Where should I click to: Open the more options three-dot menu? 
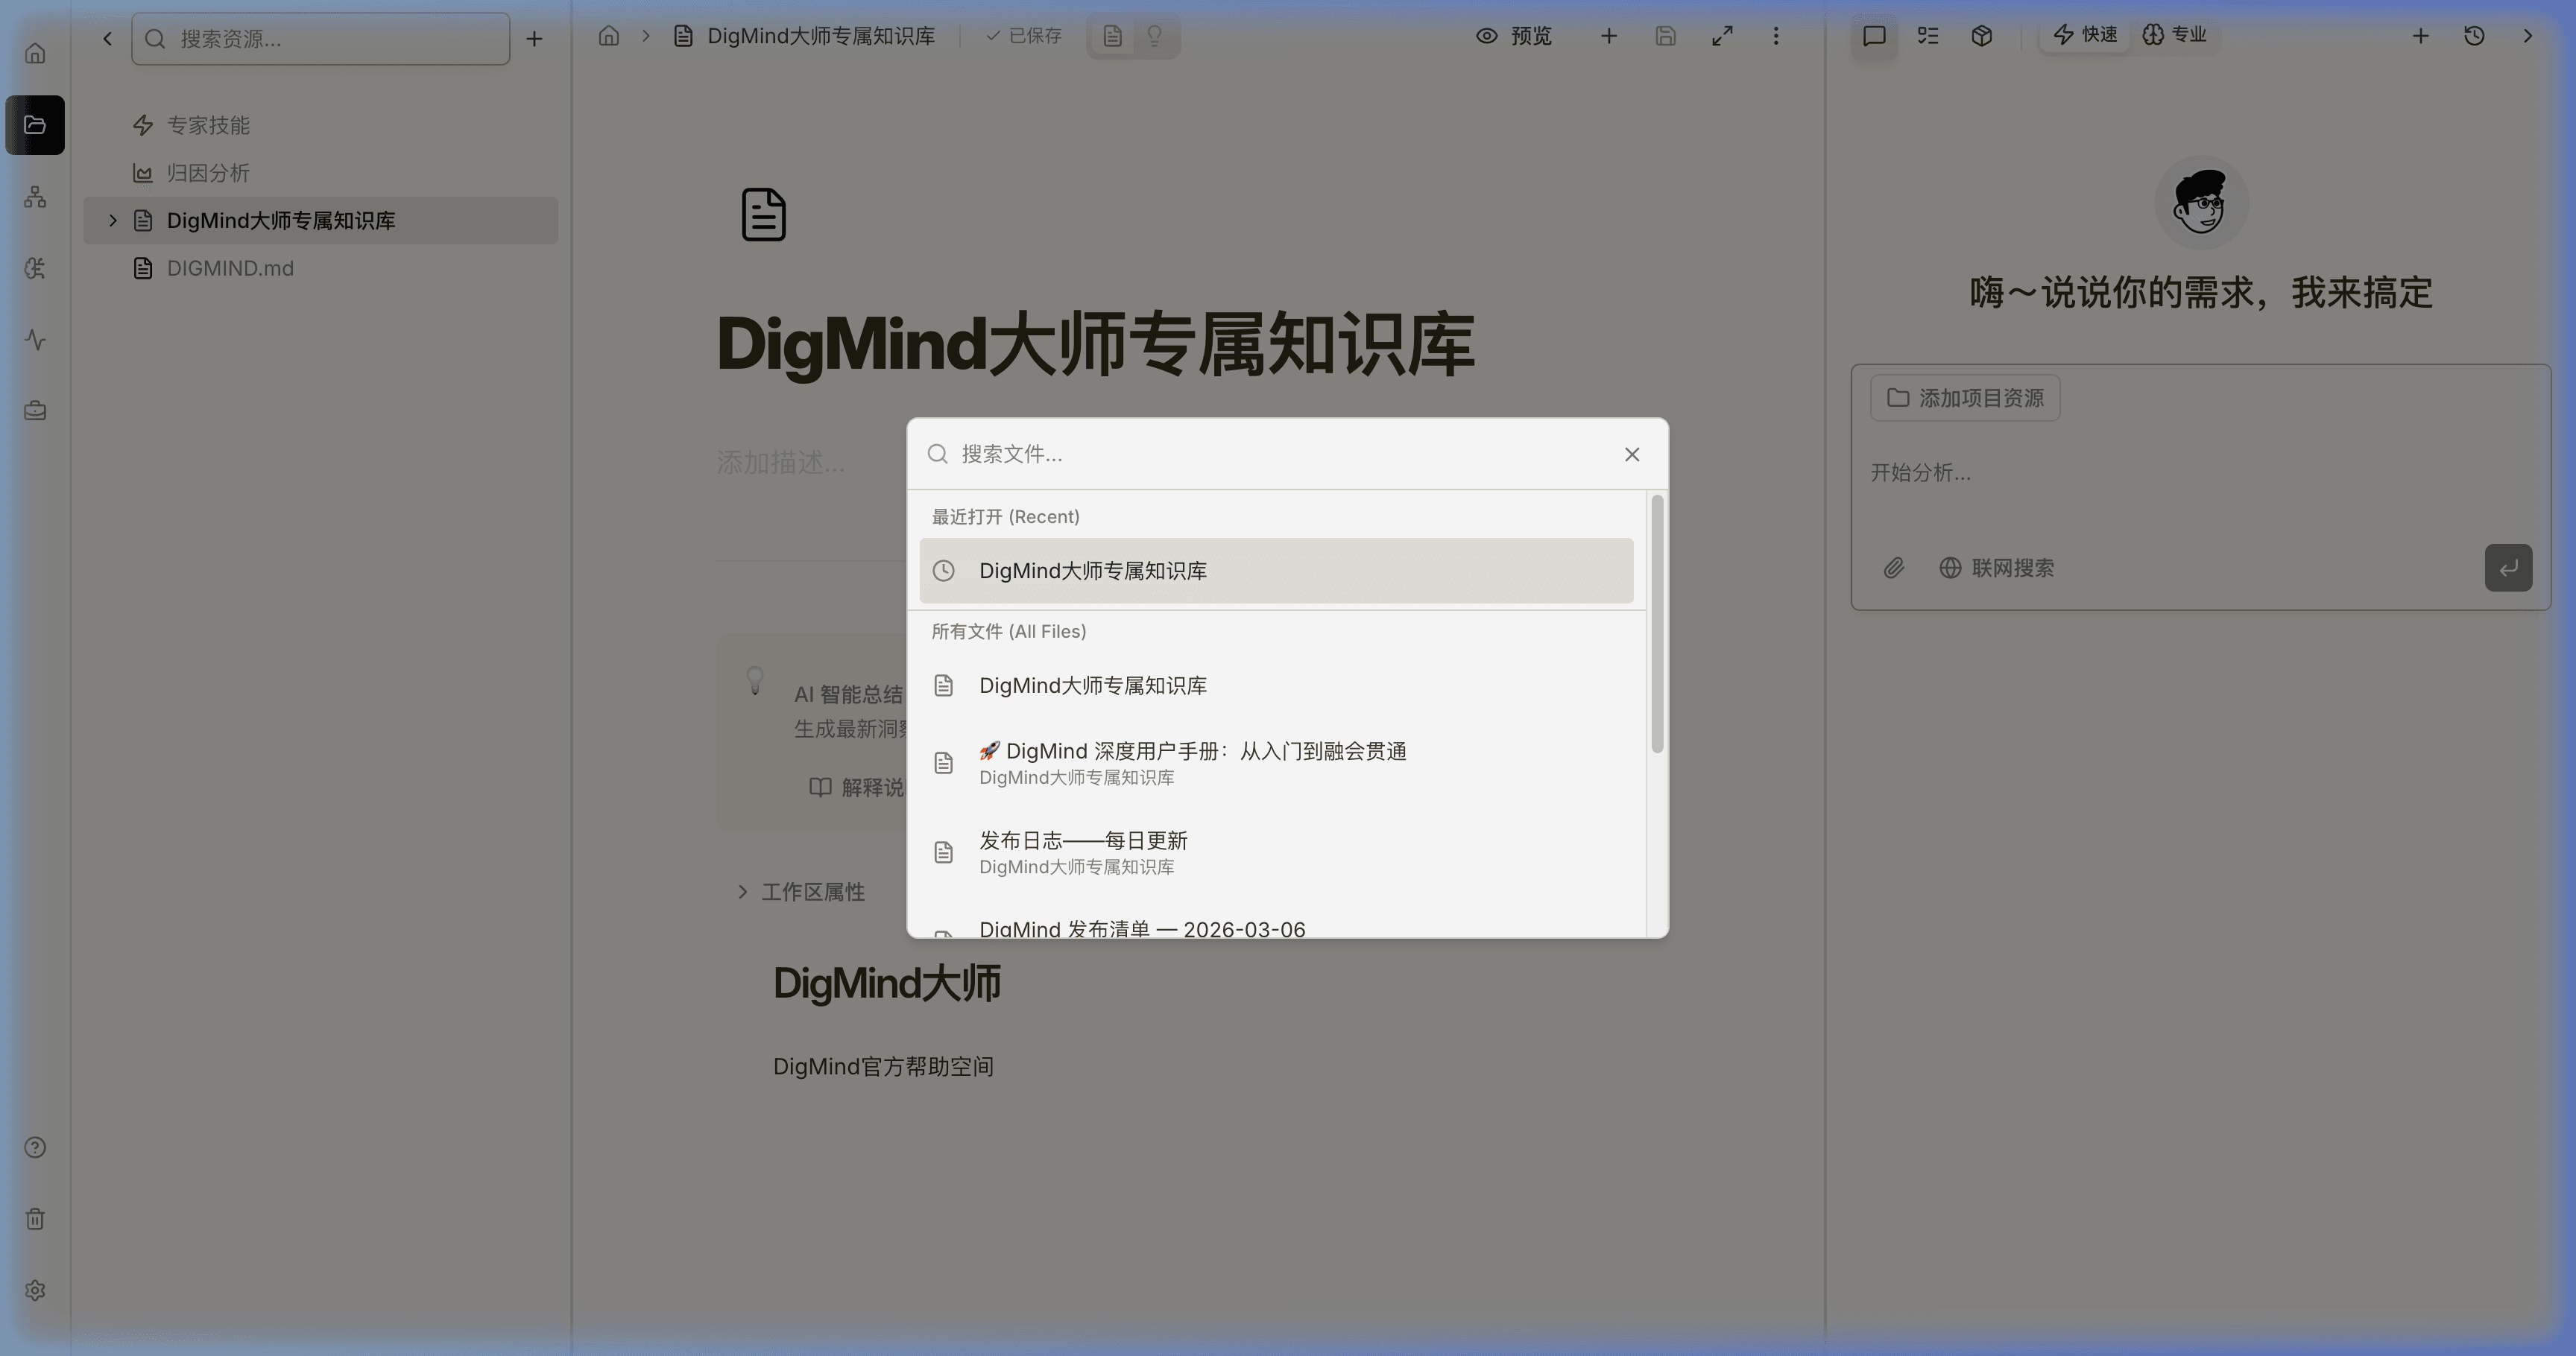(1776, 36)
